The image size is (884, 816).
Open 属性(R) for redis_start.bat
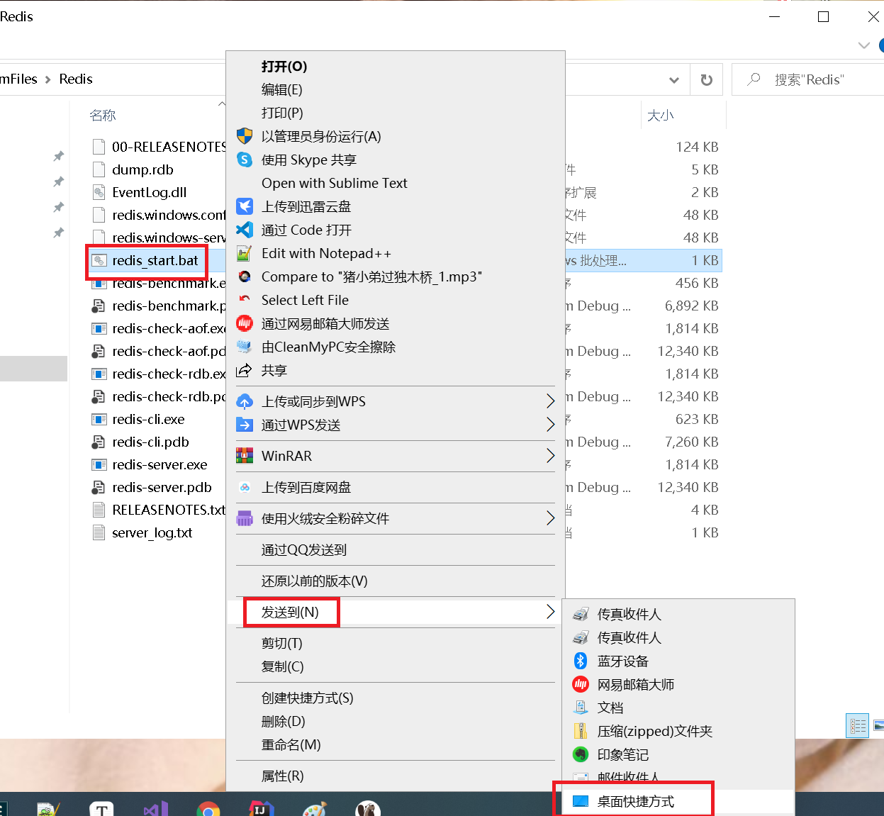(282, 776)
